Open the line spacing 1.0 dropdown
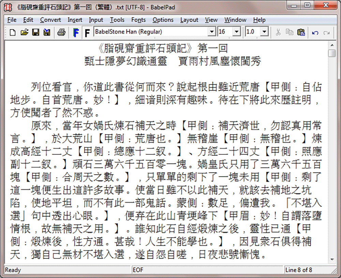This screenshot has height=278, width=341. [x=265, y=31]
